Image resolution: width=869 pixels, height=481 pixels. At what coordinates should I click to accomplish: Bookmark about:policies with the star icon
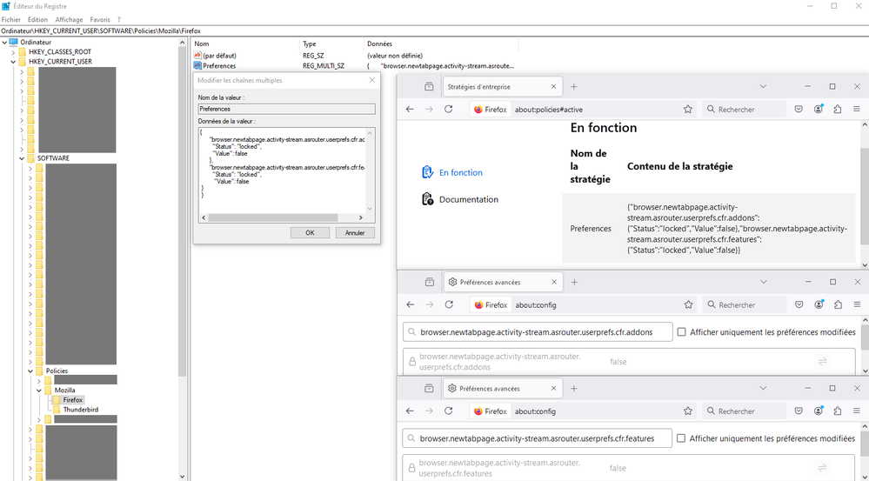click(688, 110)
